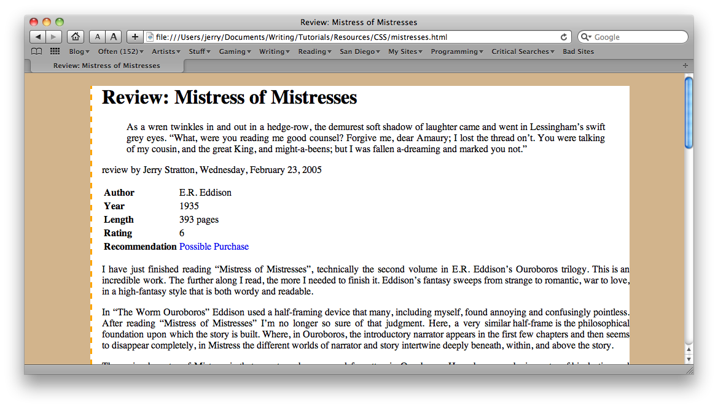The image size is (718, 408).
Task: Expand the Blog bookmarks folder
Action: pos(79,52)
